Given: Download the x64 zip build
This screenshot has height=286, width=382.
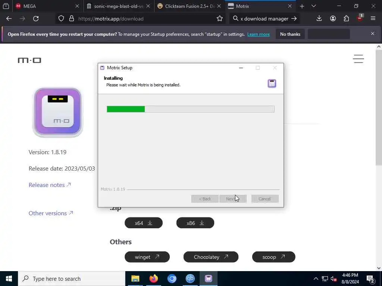Looking at the screenshot, I should click(x=144, y=223).
